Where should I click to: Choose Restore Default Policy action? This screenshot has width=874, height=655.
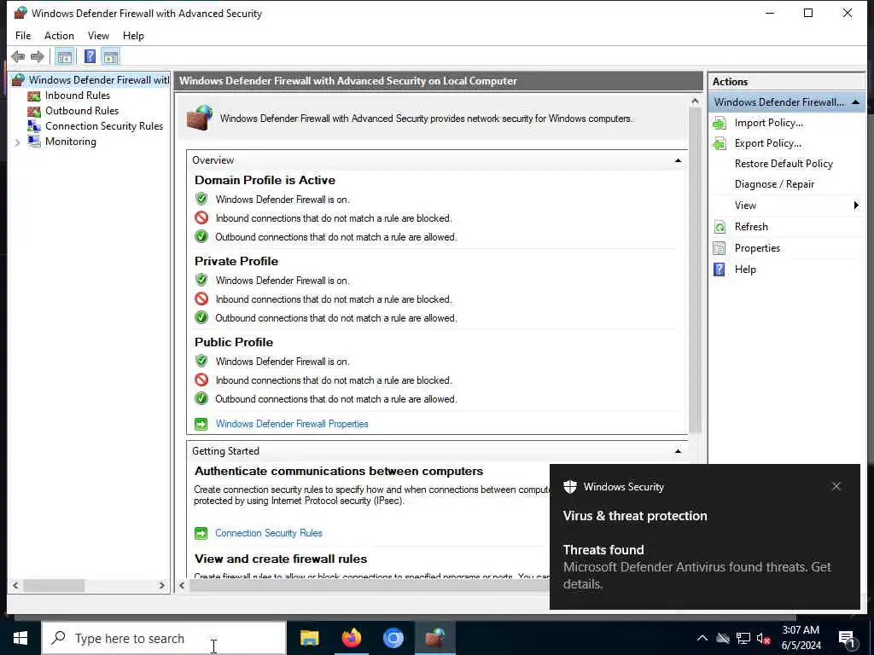[x=784, y=164]
